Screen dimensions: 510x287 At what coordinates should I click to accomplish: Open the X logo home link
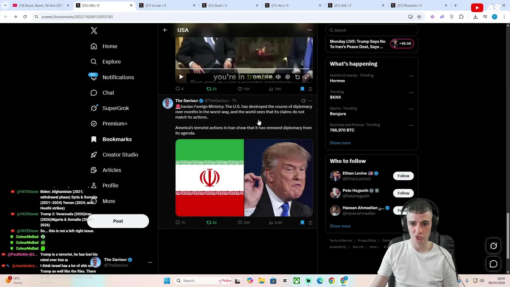[x=94, y=31]
